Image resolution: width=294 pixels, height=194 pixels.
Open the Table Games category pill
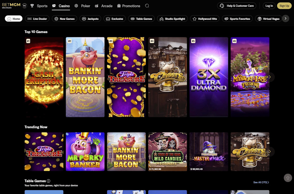pos(141,19)
